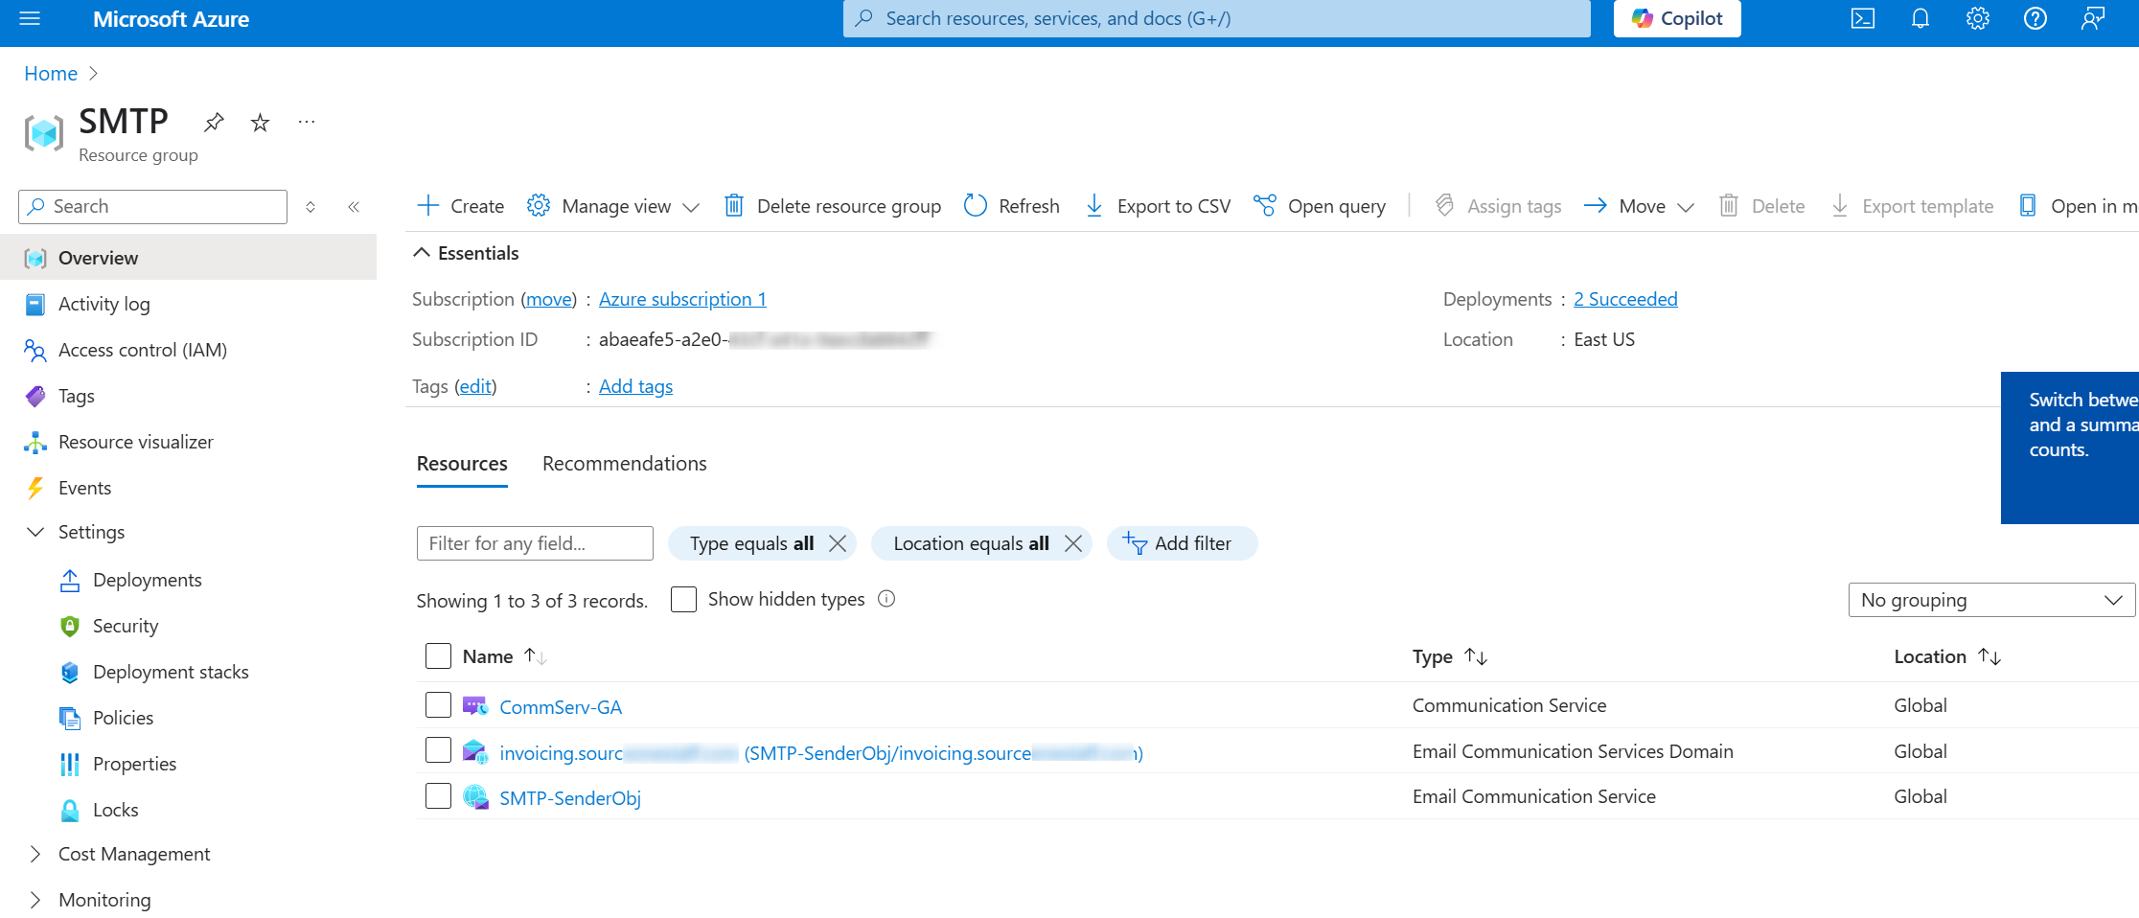Open the Help question mark icon

[x=2035, y=18]
